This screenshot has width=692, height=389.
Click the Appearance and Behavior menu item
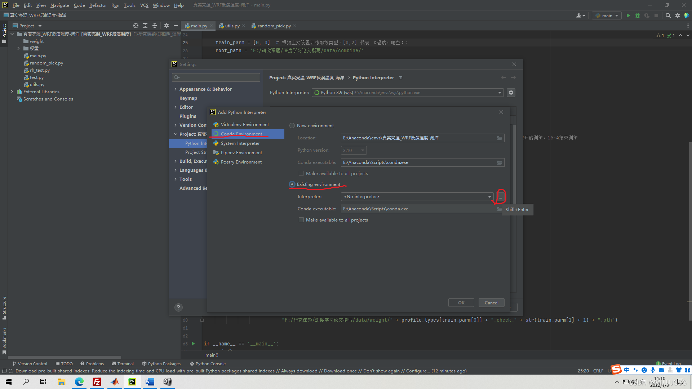click(206, 89)
